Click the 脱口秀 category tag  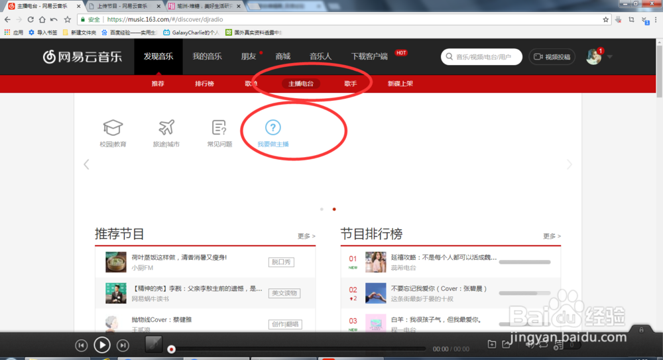click(x=281, y=263)
